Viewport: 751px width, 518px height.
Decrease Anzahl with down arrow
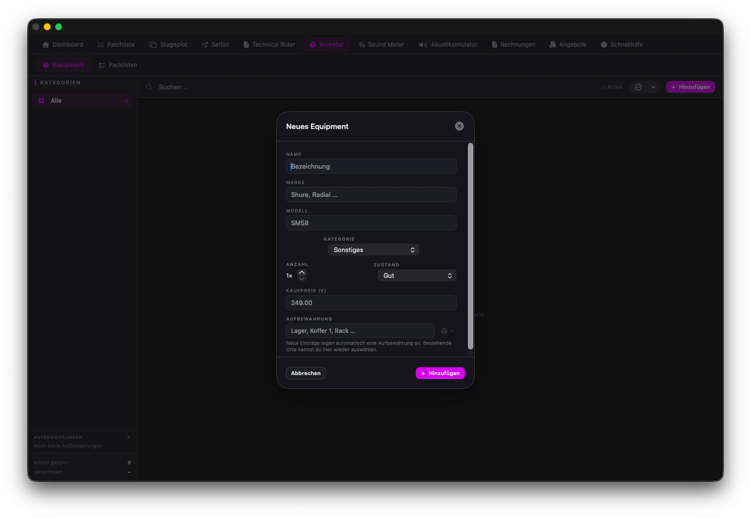302,278
